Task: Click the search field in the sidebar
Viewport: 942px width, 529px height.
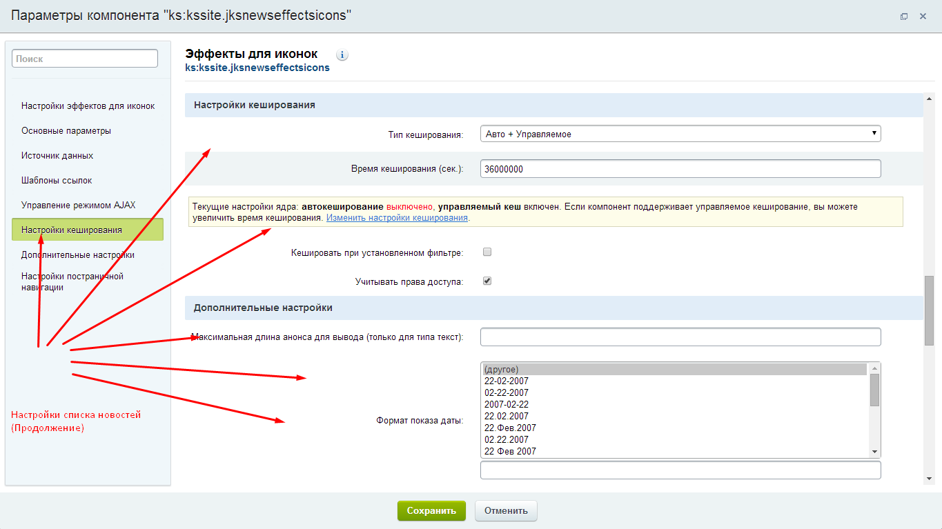Action: 84,58
